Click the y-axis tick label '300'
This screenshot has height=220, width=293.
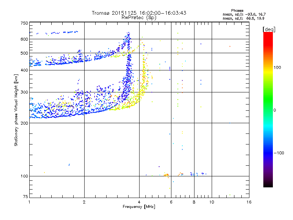(x=24, y=92)
